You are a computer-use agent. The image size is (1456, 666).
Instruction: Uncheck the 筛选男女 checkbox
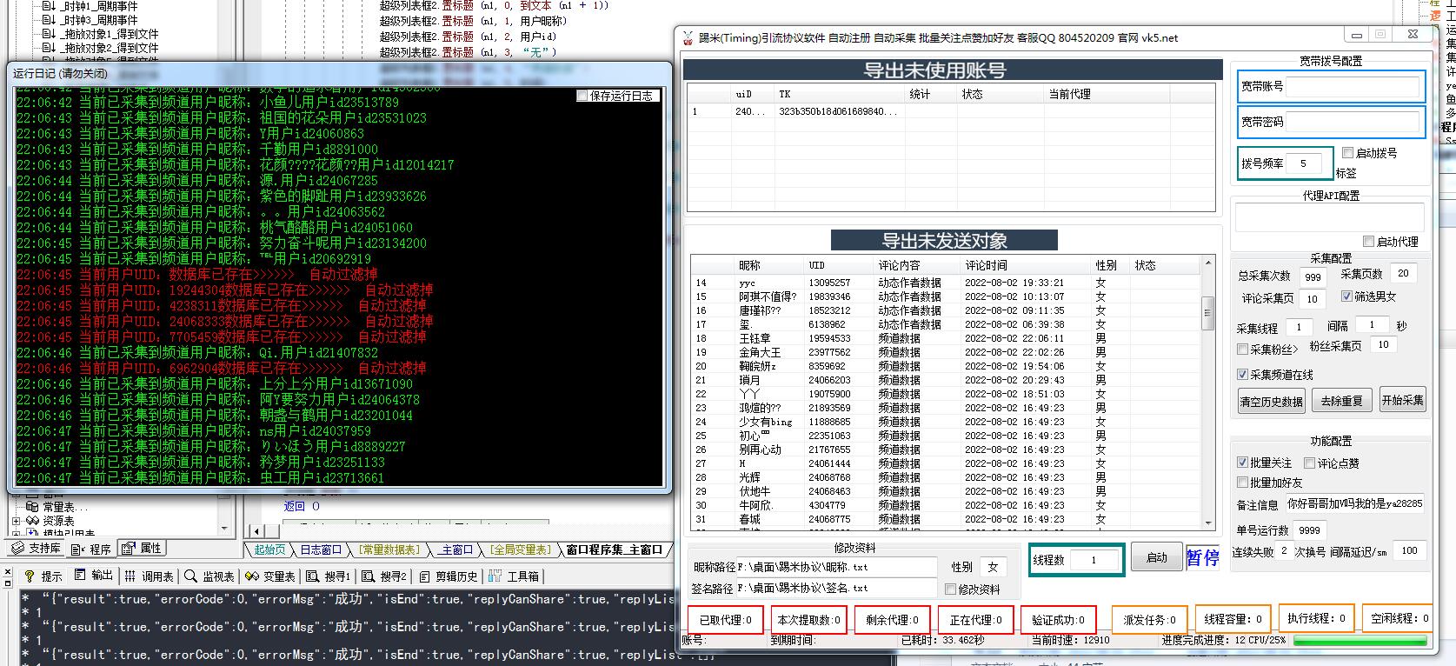pyautogui.click(x=1346, y=296)
